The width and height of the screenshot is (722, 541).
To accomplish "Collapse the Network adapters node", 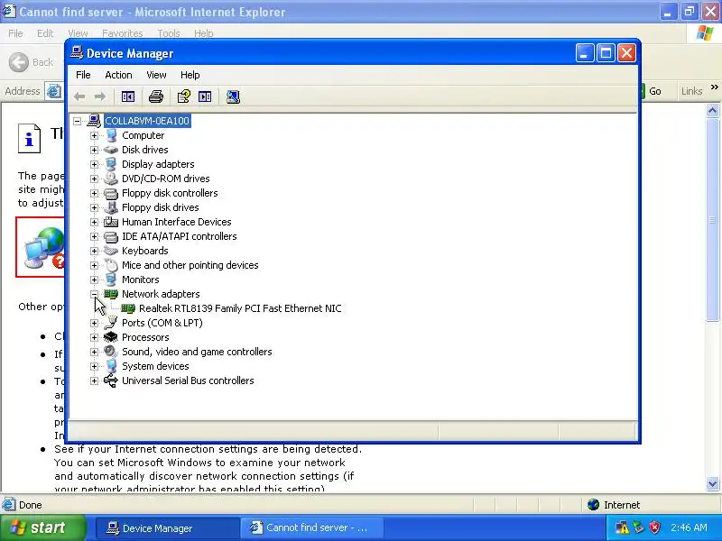I will [94, 294].
